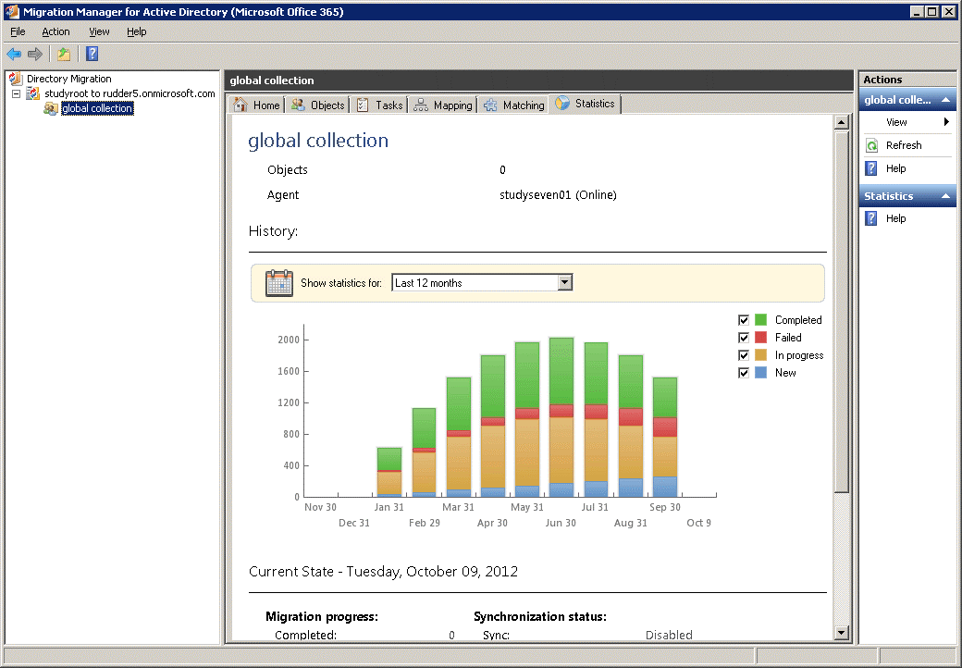Click the scrollbar down arrow
This screenshot has width=962, height=668.
[x=841, y=633]
